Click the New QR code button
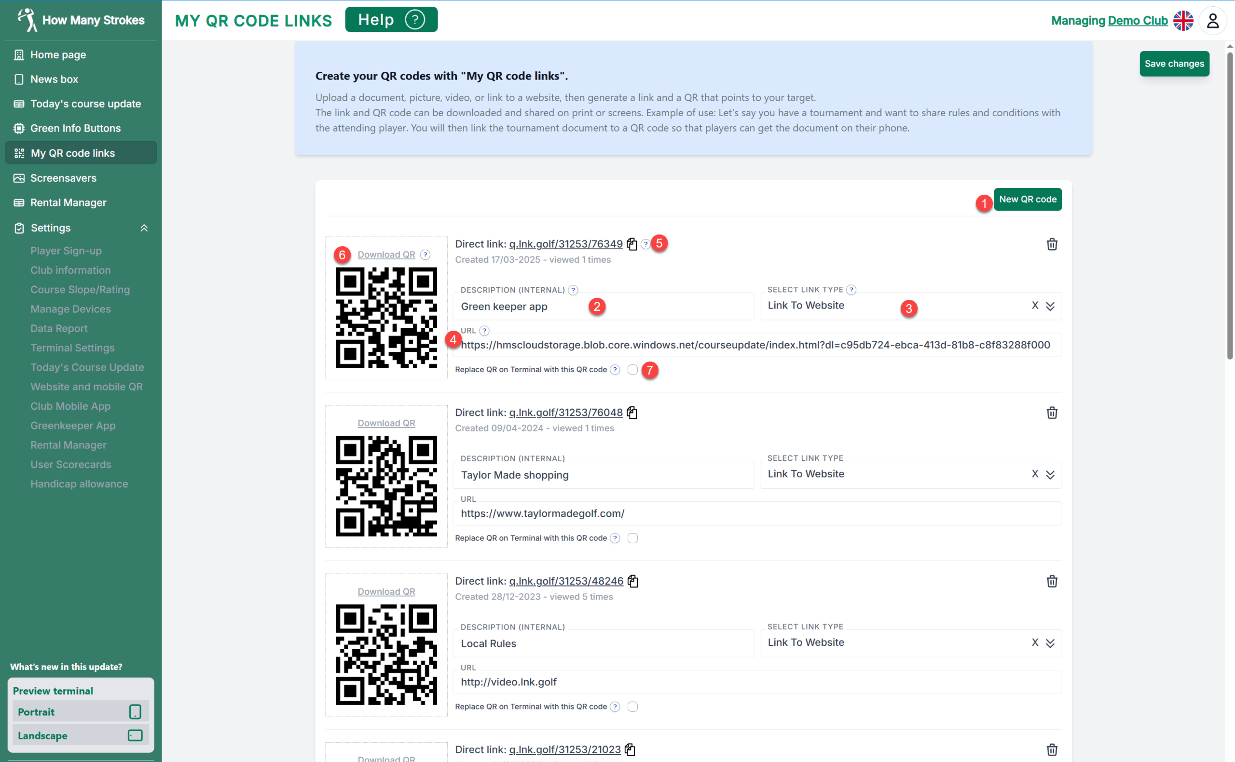1235x762 pixels. (1027, 199)
